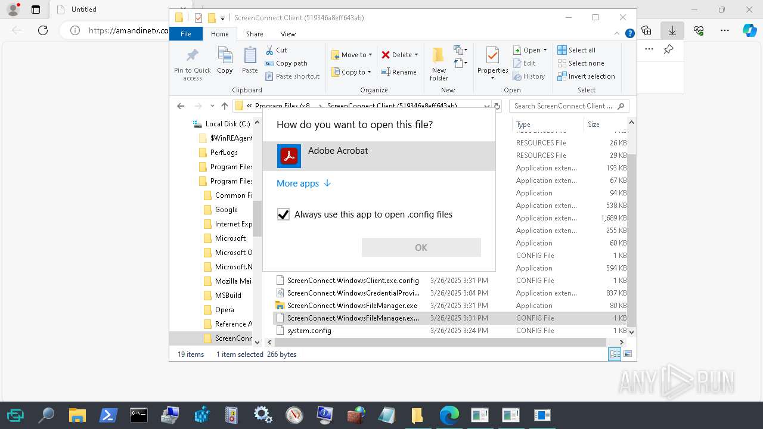Viewport: 763px width, 429px height.
Task: Select ScreenConnect.WindowsFileManager.exe file
Action: point(352,305)
